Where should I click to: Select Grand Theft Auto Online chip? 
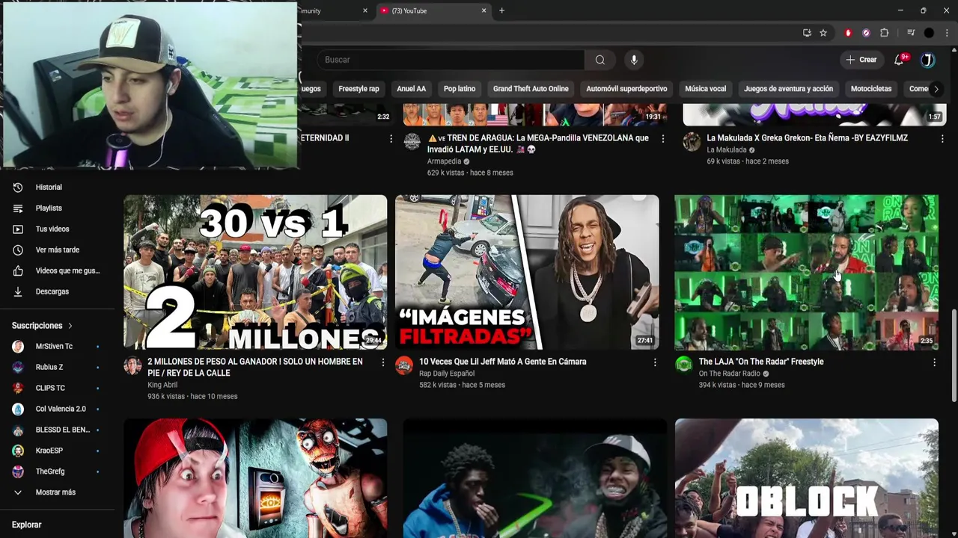click(531, 89)
